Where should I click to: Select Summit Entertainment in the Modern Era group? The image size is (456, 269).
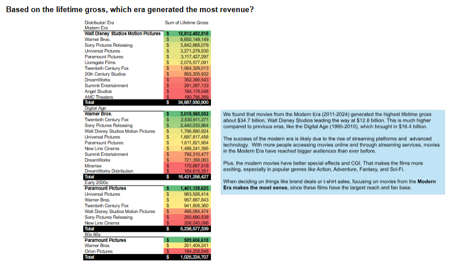click(x=106, y=86)
